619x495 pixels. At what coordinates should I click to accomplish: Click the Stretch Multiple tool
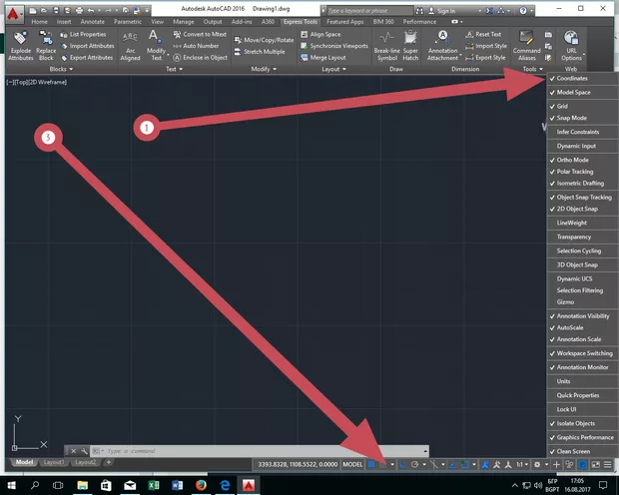pyautogui.click(x=260, y=52)
